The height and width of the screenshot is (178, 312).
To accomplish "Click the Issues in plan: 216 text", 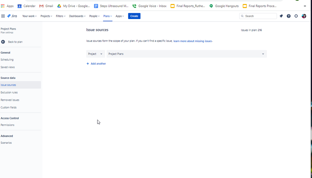I will [251, 30].
